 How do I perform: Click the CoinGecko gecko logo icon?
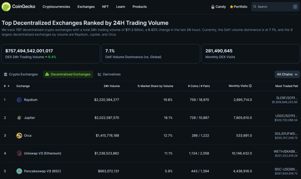[x=6, y=7]
